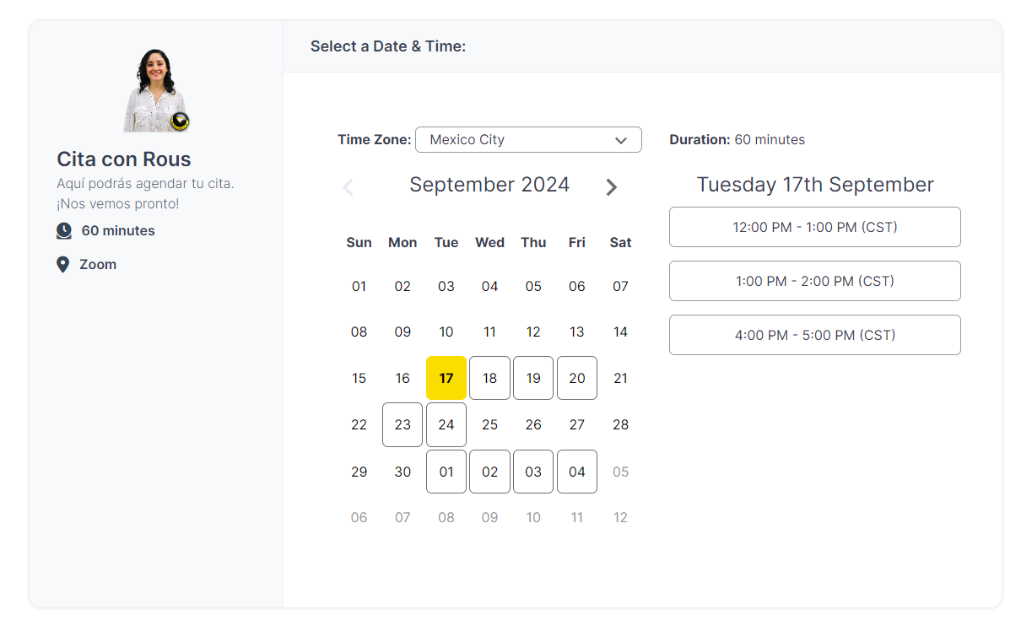Click the clock icon beside 60 minutes
1032x631 pixels.
63,230
